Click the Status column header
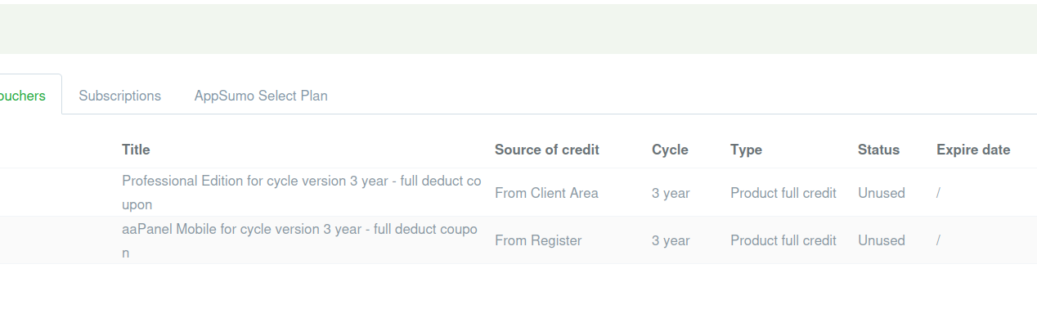This screenshot has height=336, width=1037. (x=878, y=150)
